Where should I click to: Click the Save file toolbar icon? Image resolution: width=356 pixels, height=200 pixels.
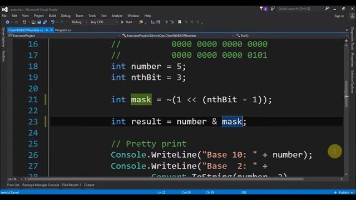coord(39,22)
